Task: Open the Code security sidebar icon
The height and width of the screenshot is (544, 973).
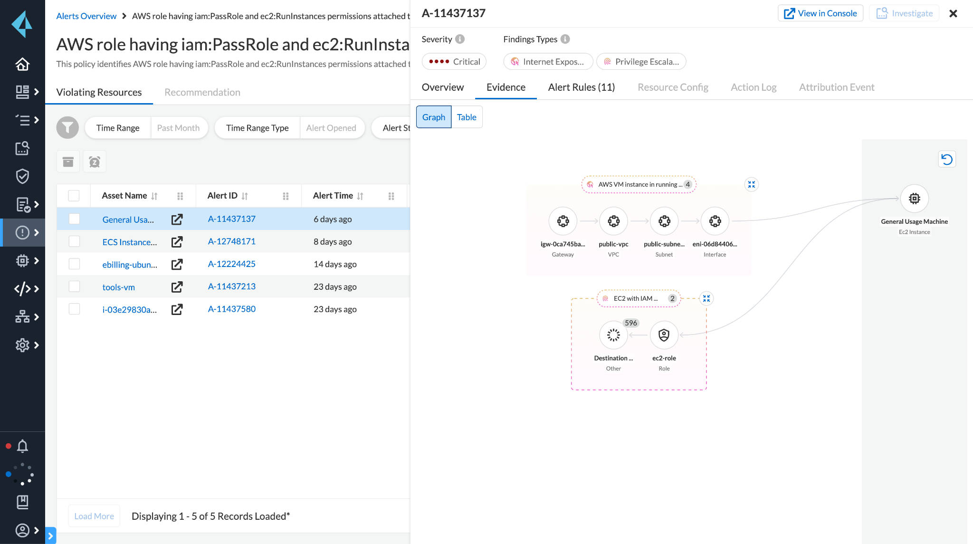Action: pyautogui.click(x=22, y=288)
